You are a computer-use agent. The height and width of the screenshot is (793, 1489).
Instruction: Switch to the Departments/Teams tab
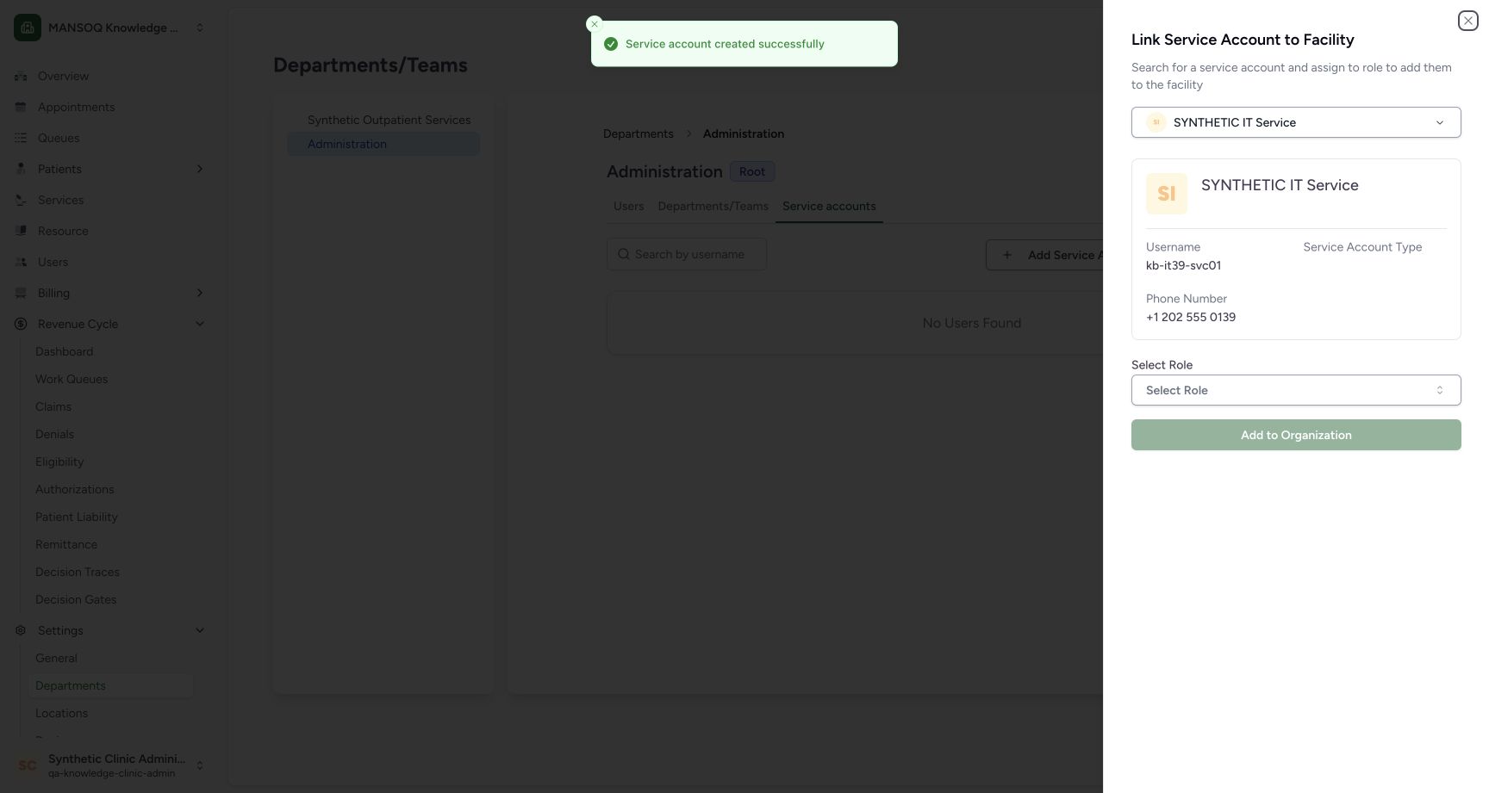(x=713, y=207)
